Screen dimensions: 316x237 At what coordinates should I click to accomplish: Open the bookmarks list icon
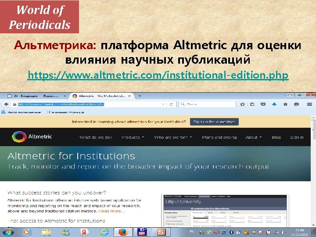(252, 104)
